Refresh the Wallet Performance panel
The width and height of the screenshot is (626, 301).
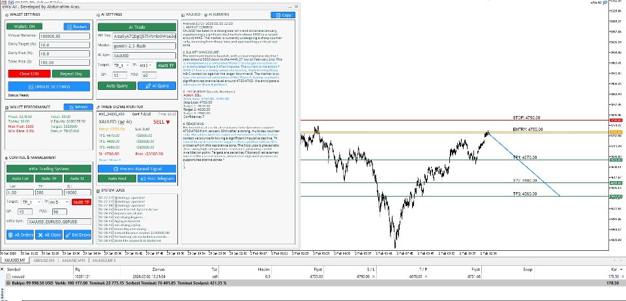tap(78, 107)
